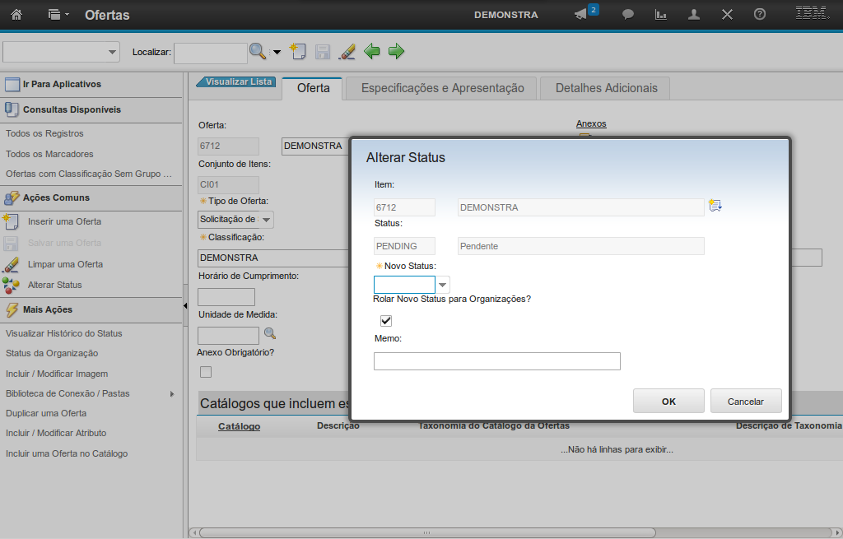
Task: Open the help question mark icon
Action: 760,15
